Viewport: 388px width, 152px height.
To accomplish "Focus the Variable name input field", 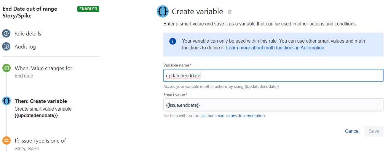I will (x=273, y=75).
